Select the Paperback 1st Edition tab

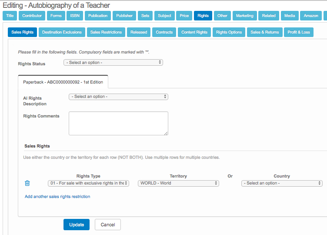63,82
